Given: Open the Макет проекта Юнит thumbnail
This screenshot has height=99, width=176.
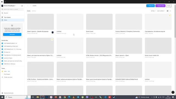Looking at the screenshot, I should point(129,46).
